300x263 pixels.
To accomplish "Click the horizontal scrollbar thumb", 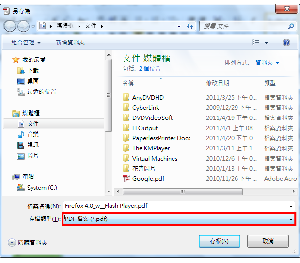I will [x=183, y=191].
